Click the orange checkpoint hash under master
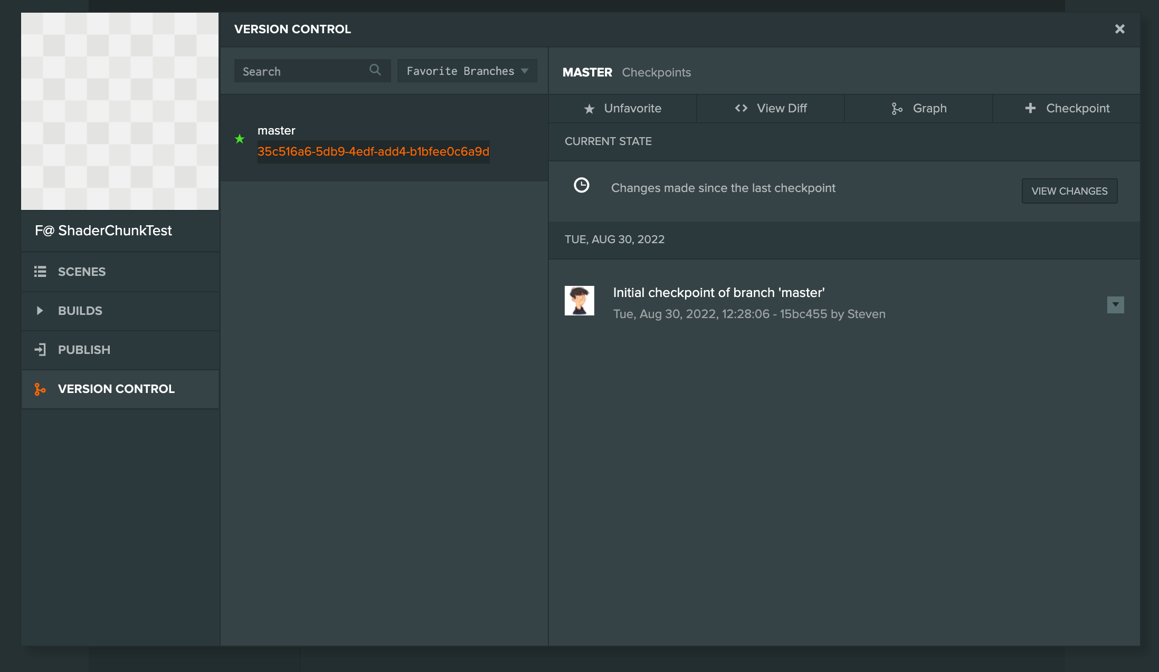 pyautogui.click(x=373, y=151)
